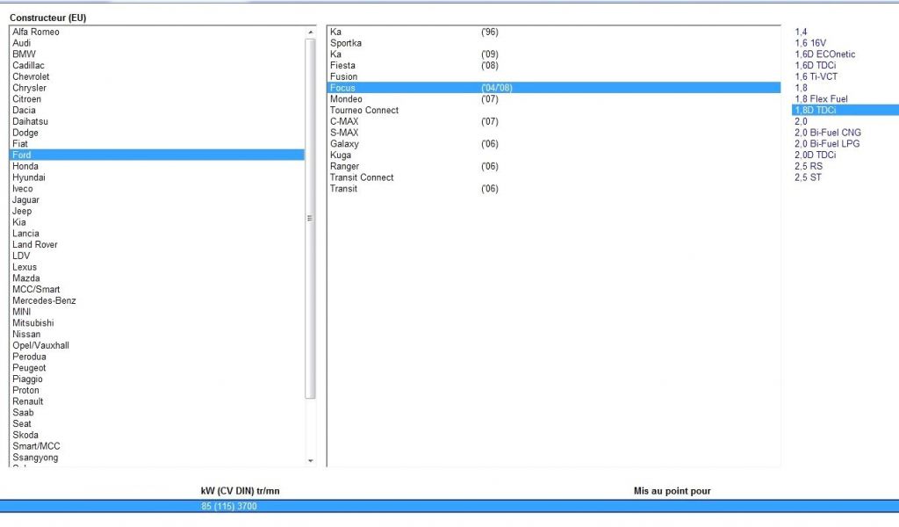The image size is (899, 527).
Task: Click the manufacturer list scroll down arrow
Action: pos(310,460)
